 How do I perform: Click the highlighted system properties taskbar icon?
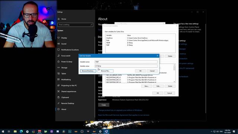(106, 131)
